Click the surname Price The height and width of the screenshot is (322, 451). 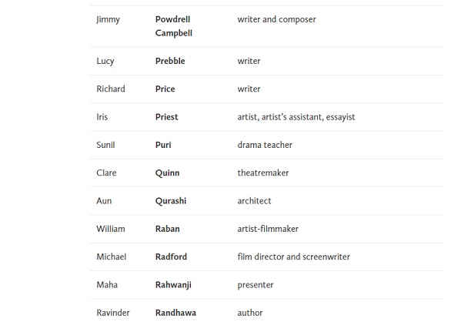pyautogui.click(x=165, y=89)
